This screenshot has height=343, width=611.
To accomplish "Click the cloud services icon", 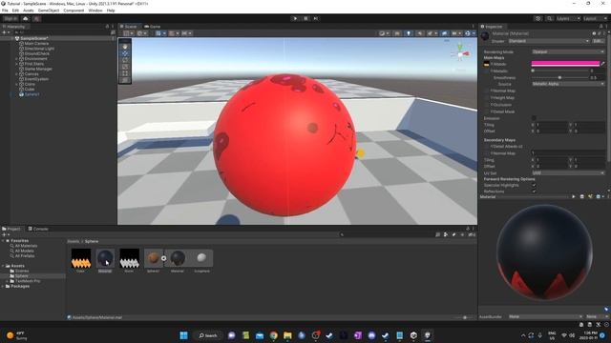I will point(26,19).
